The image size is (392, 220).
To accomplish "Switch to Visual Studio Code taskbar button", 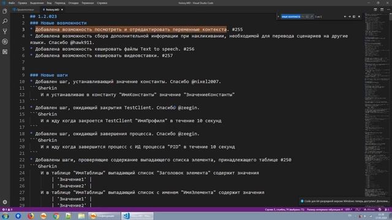I will 137,216.
